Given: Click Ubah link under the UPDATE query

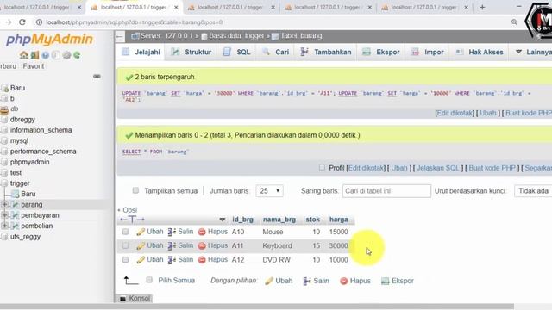Looking at the screenshot, I should (x=487, y=113).
